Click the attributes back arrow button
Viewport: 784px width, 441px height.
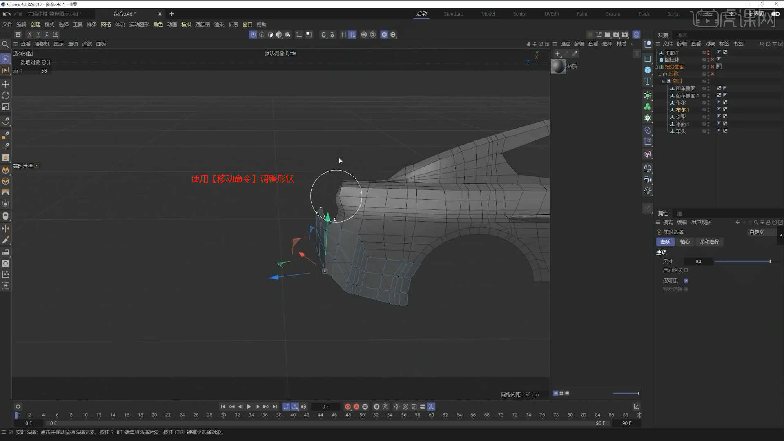(x=737, y=223)
